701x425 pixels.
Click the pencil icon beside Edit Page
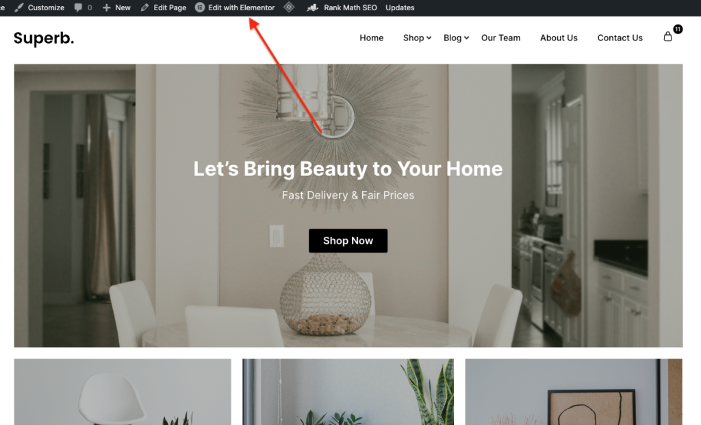(x=144, y=8)
